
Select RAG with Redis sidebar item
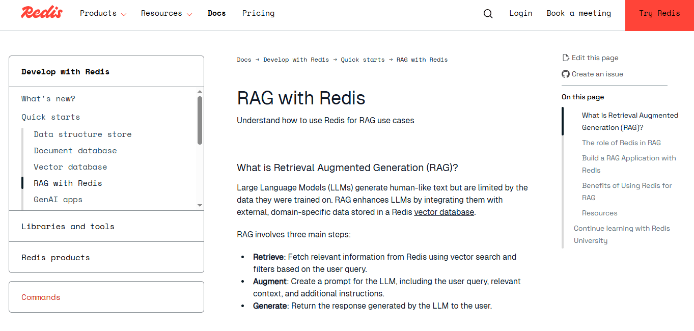68,183
